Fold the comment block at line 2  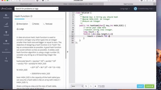(74, 15)
